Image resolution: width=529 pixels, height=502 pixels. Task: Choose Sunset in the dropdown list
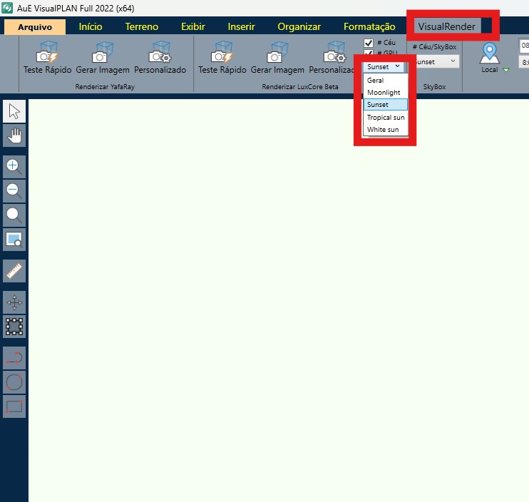(385, 105)
